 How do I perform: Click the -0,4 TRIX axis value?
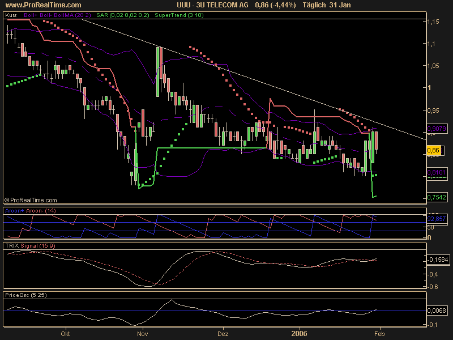coord(433,274)
